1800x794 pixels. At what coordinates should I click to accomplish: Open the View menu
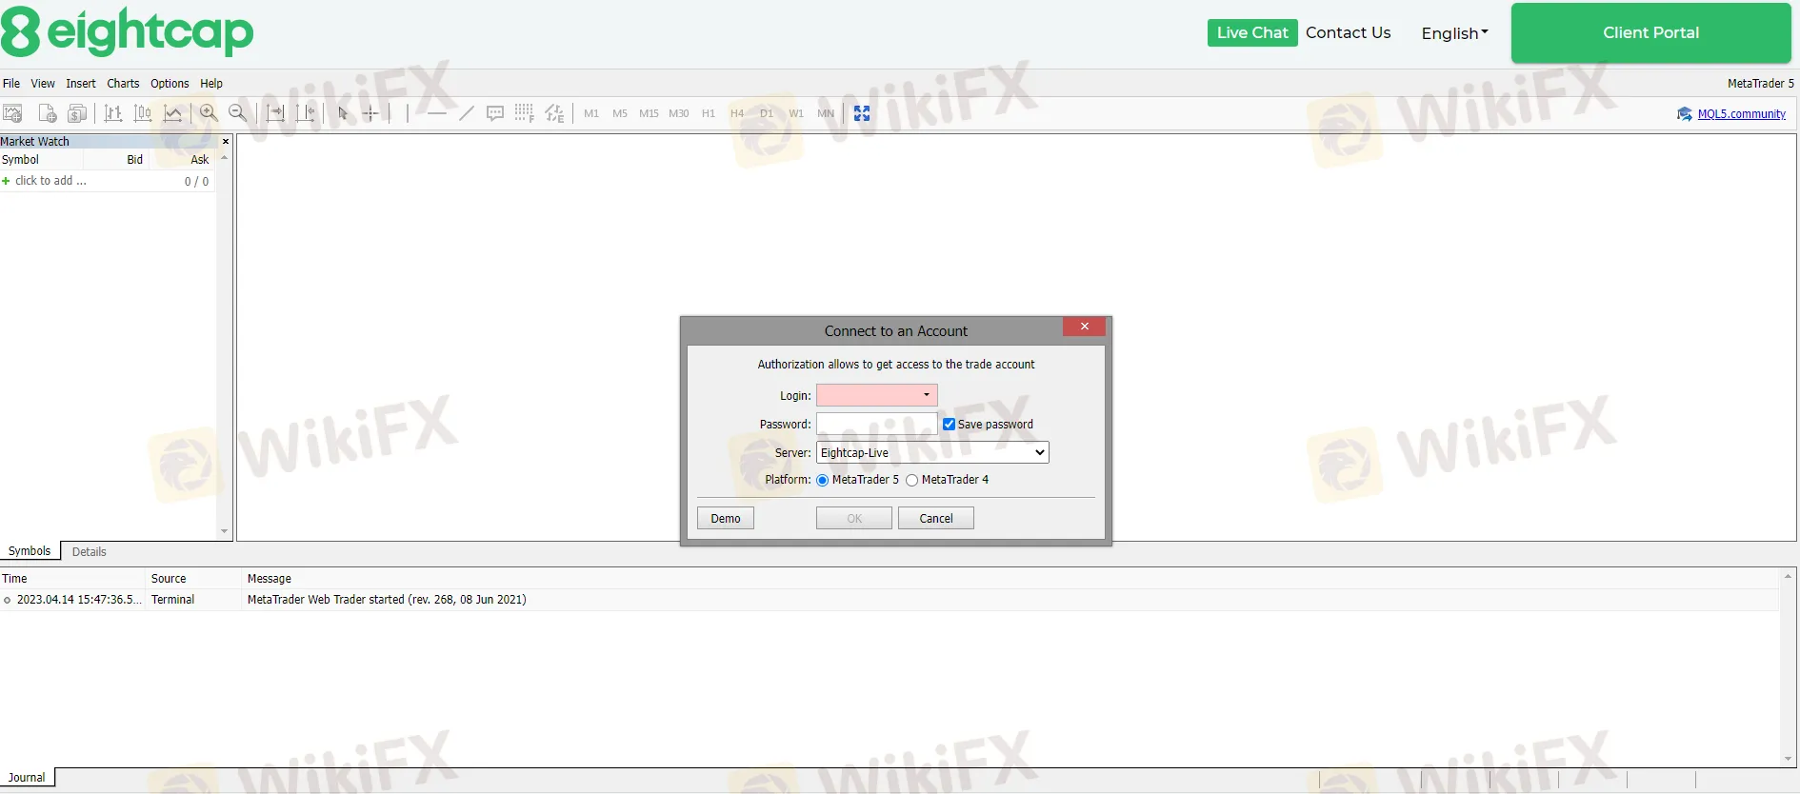coord(43,84)
